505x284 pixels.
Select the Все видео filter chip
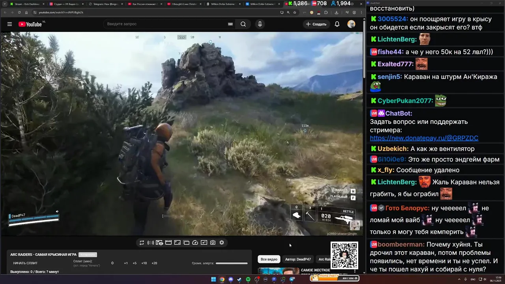click(269, 259)
